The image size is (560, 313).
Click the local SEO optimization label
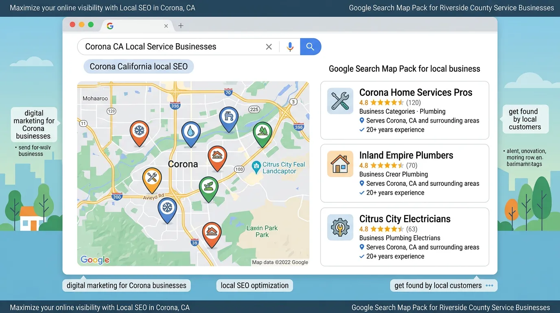pyautogui.click(x=255, y=286)
